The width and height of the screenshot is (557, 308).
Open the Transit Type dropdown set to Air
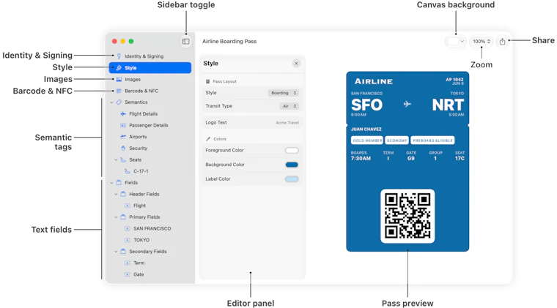coord(289,106)
